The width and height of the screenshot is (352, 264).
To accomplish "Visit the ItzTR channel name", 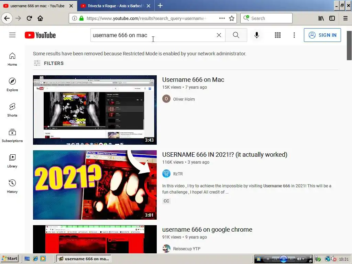I will coord(178,174).
